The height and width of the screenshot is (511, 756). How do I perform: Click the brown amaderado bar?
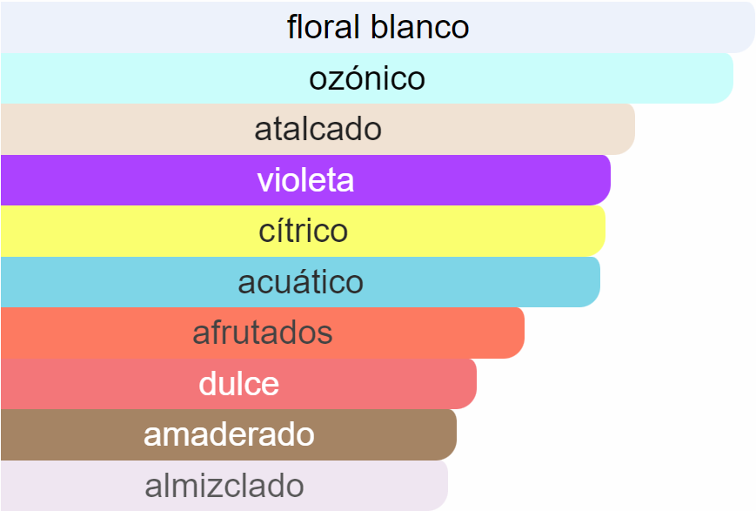pos(229,434)
